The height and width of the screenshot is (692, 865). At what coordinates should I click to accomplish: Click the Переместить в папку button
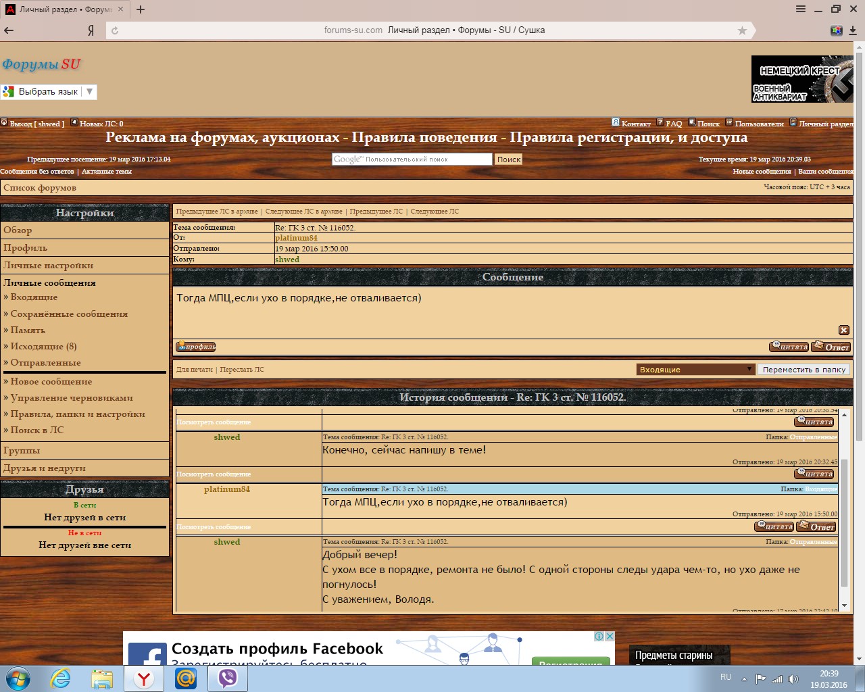coord(804,370)
